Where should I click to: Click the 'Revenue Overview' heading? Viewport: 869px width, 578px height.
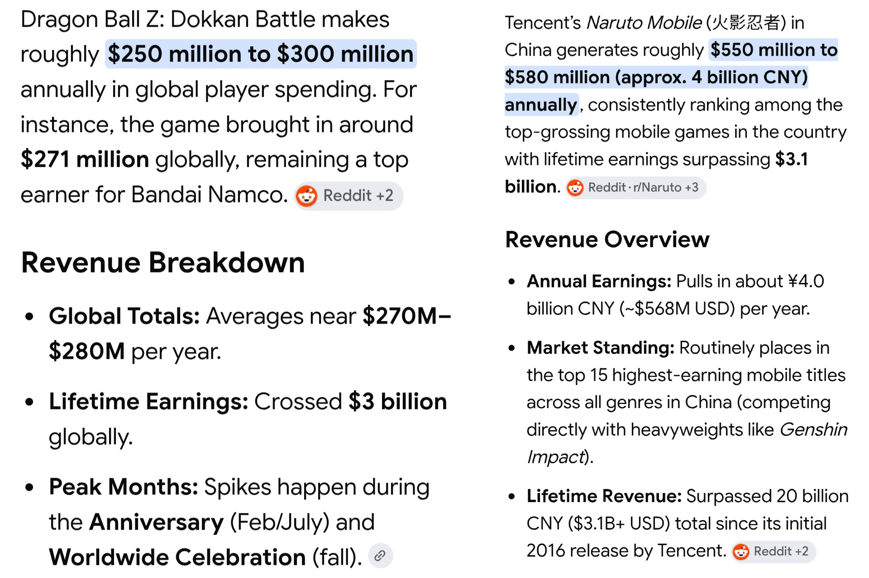pyautogui.click(x=607, y=240)
